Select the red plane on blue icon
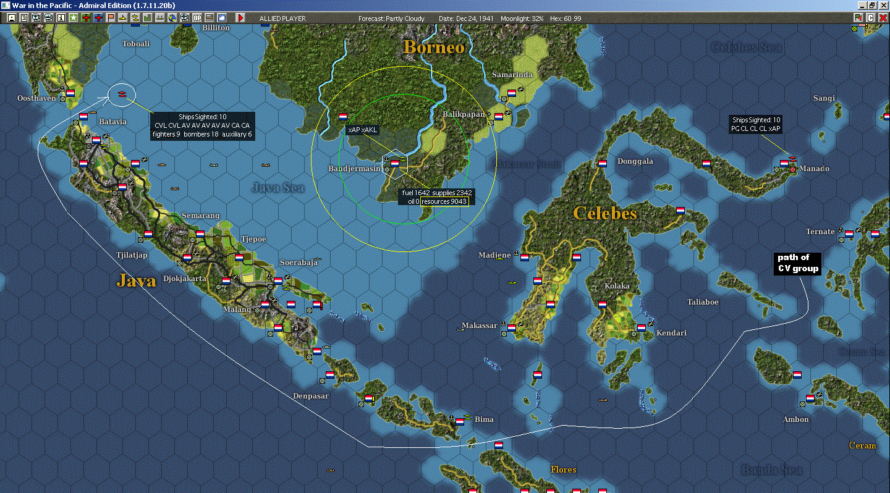Screen dimensions: 890x493 [98, 18]
